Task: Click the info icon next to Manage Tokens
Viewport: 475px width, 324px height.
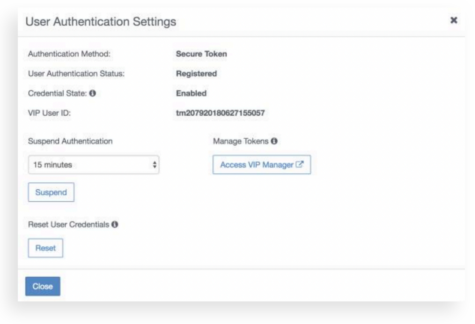Action: [274, 141]
